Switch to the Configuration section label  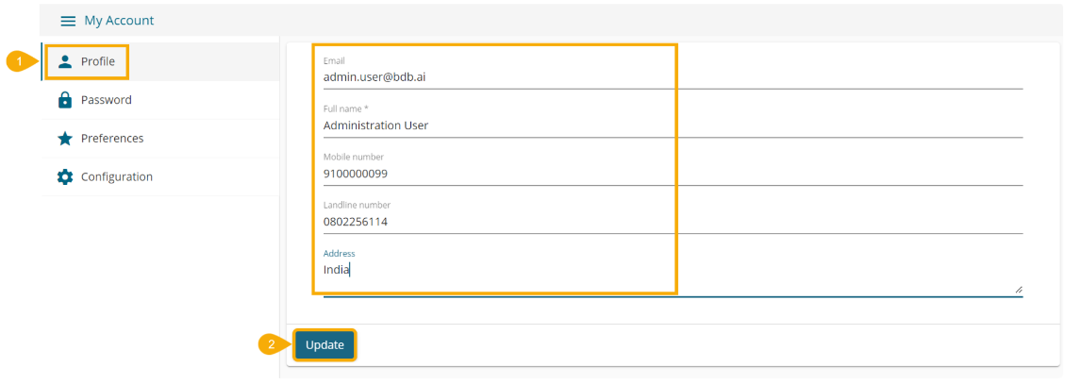point(116,177)
